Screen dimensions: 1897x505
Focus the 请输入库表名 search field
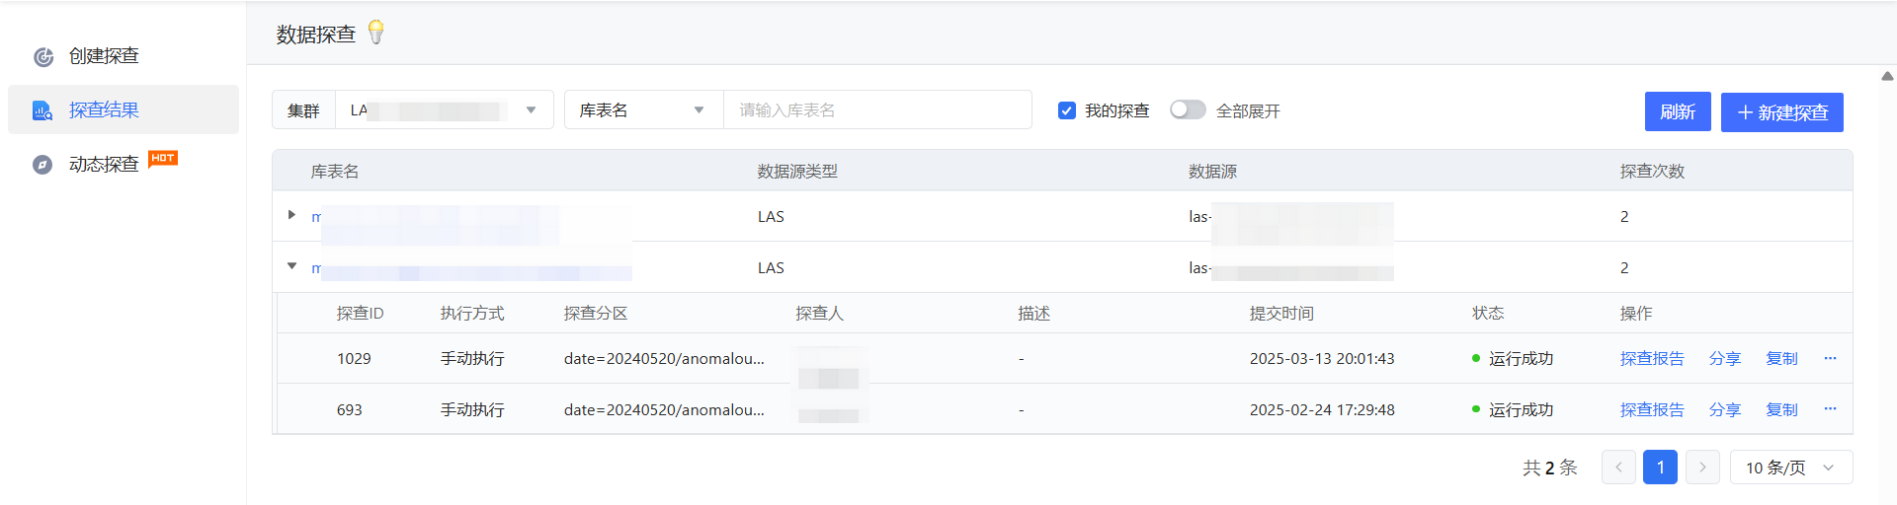pos(877,109)
